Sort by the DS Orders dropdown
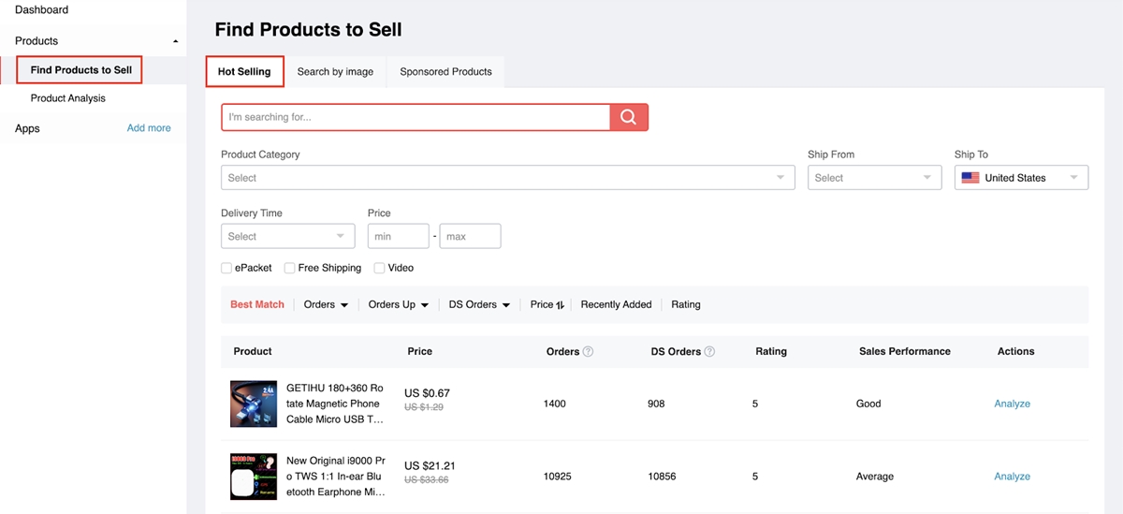The height and width of the screenshot is (514, 1123). pos(479,304)
